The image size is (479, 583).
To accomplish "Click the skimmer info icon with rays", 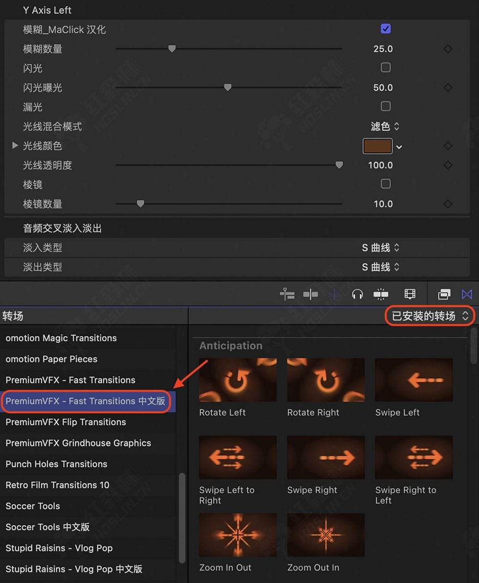I will tap(381, 295).
